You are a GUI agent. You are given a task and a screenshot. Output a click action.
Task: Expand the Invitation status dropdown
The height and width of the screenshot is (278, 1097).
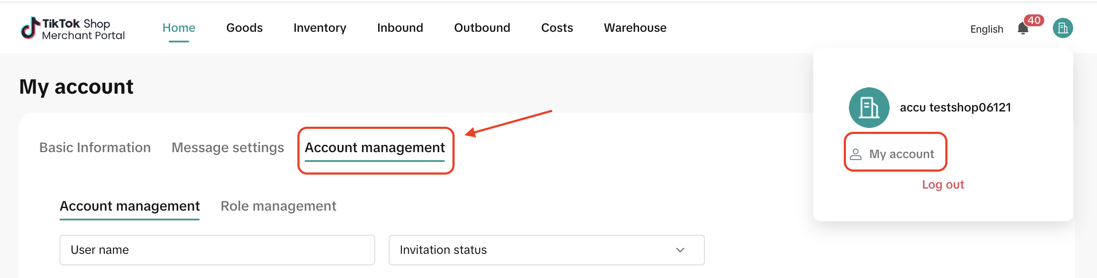pos(546,250)
